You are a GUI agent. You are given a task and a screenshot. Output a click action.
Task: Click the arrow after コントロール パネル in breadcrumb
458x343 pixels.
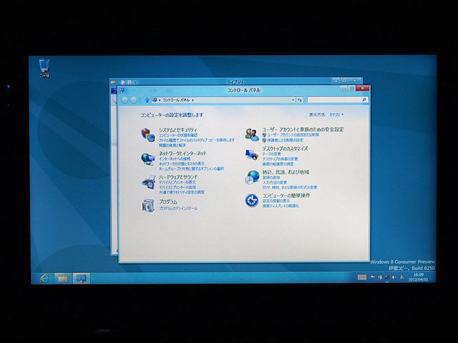pos(193,100)
